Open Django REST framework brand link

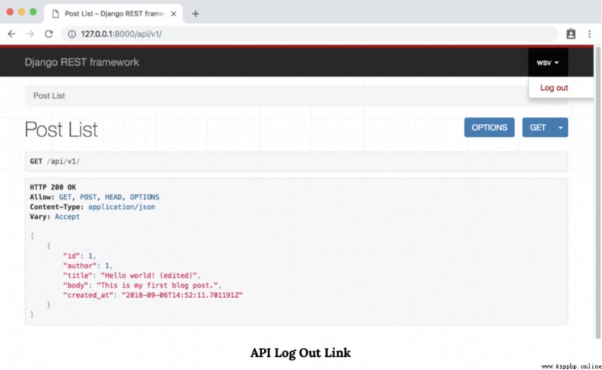(82, 62)
